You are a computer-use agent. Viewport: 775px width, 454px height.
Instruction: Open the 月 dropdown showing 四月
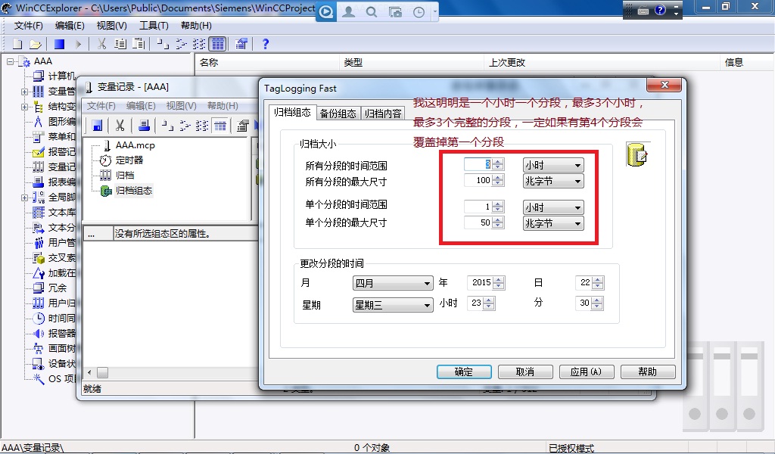[393, 283]
